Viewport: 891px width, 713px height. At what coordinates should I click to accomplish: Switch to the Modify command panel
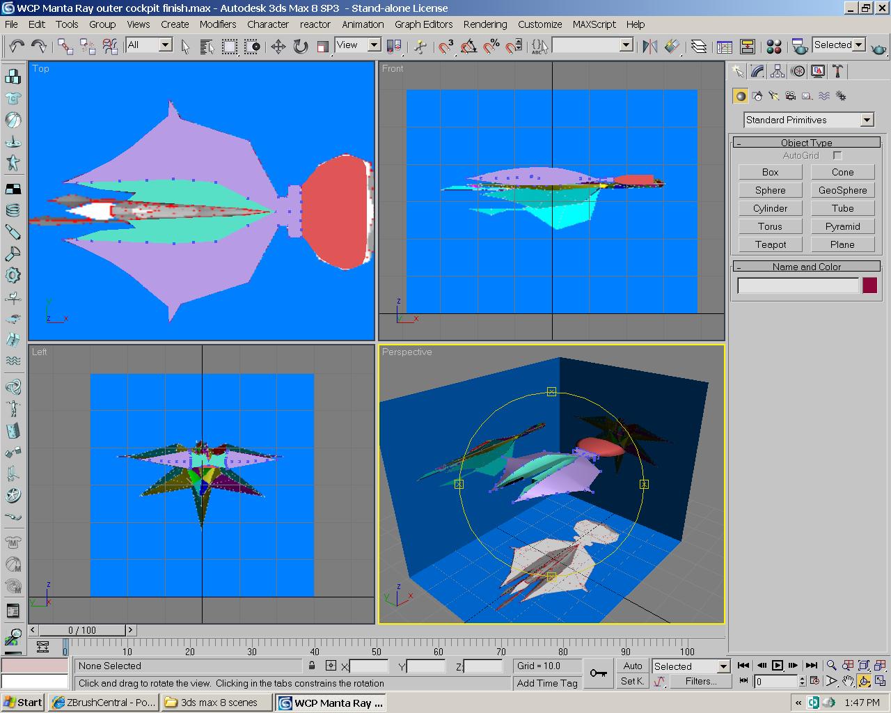click(x=756, y=70)
